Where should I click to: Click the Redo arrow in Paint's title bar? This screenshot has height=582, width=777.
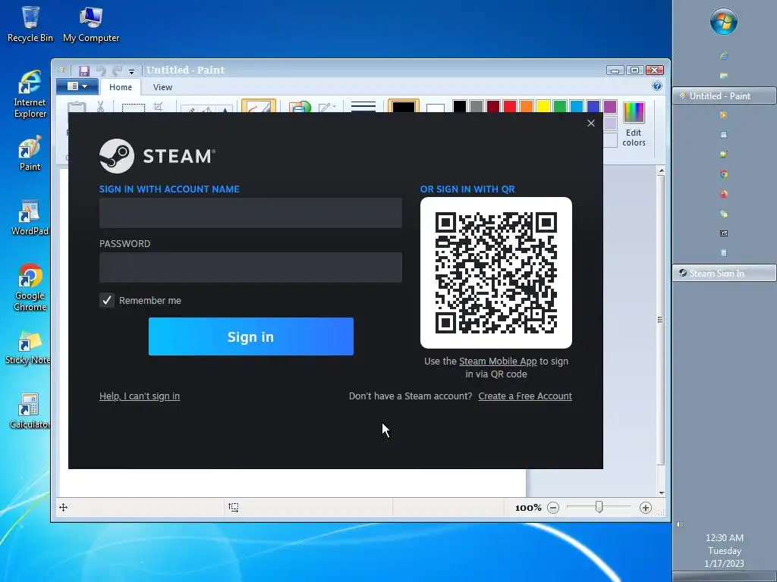(x=118, y=70)
